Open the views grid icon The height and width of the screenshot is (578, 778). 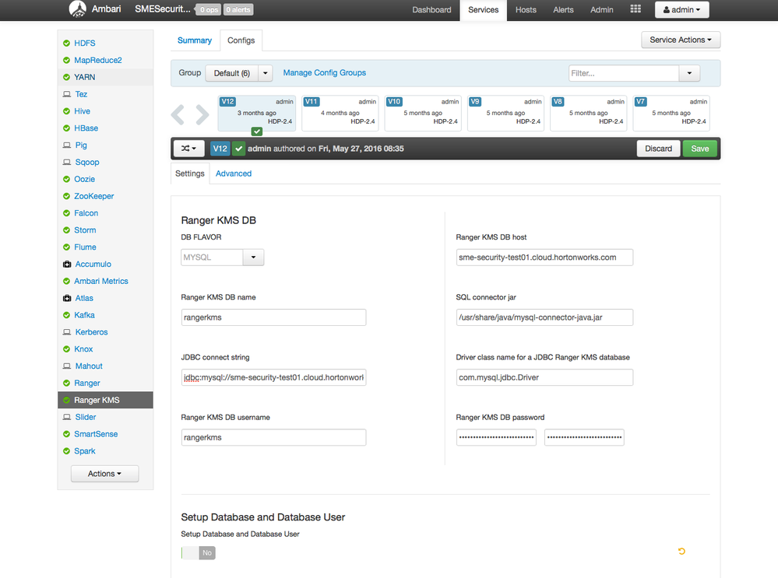click(x=635, y=9)
